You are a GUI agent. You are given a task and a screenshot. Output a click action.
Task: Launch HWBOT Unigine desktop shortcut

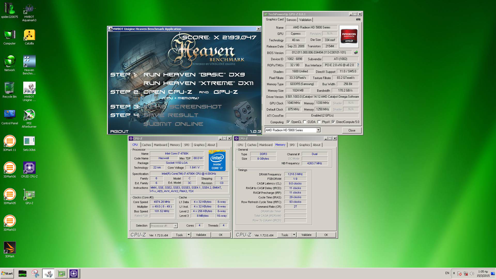click(29, 92)
